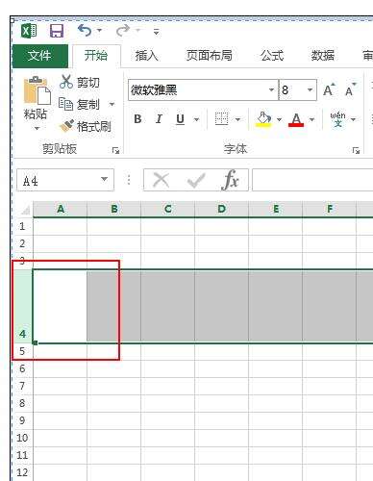Click 复制 (Copy) button
373x481 pixels.
pos(80,104)
